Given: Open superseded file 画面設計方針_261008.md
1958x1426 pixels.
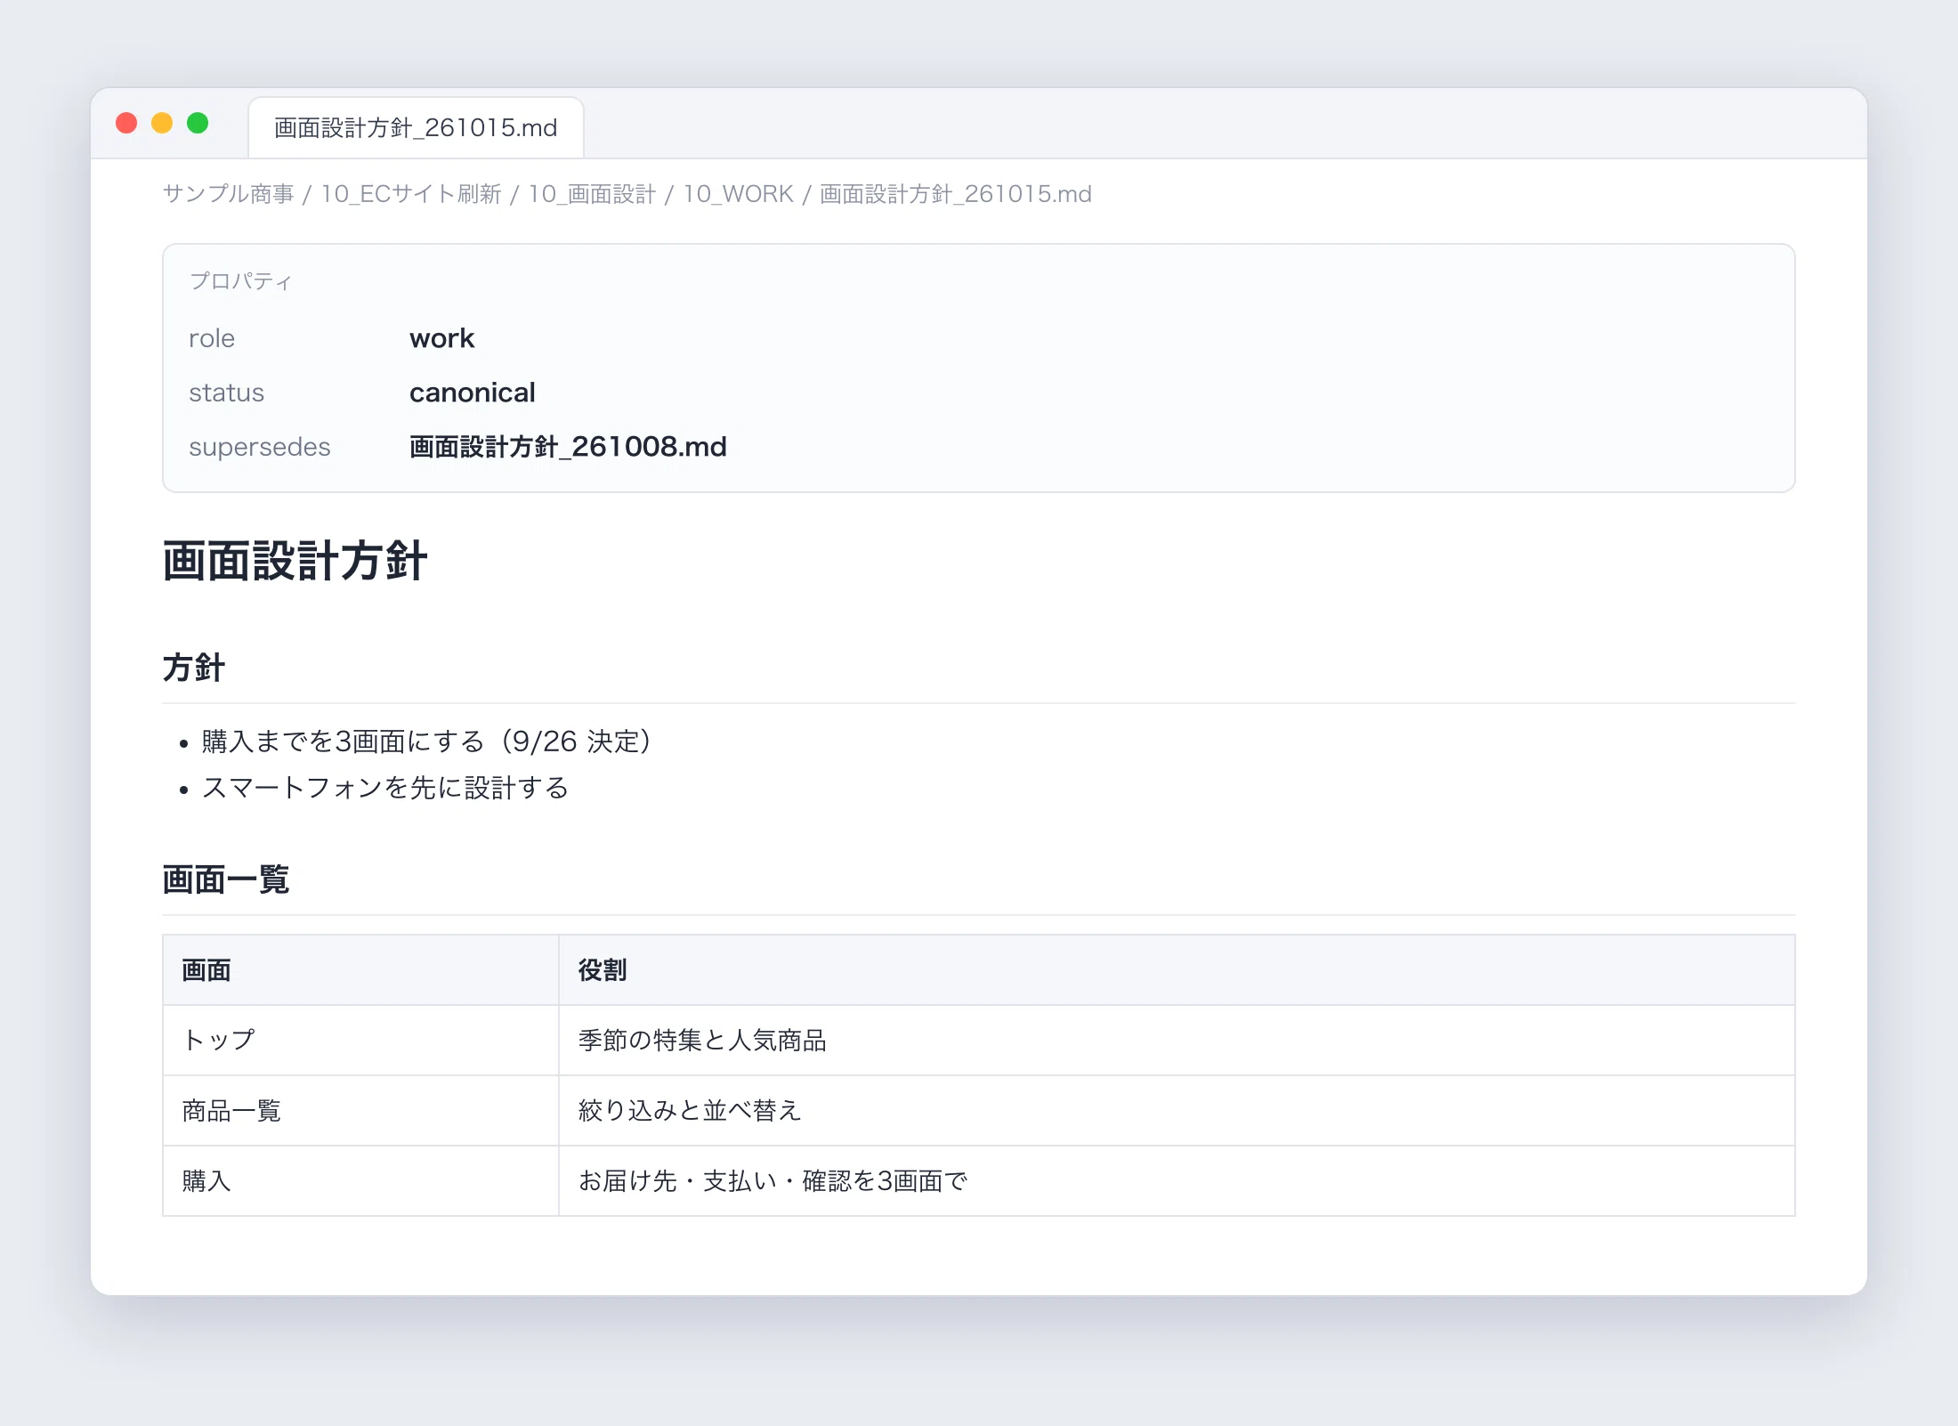Looking at the screenshot, I should (568, 447).
